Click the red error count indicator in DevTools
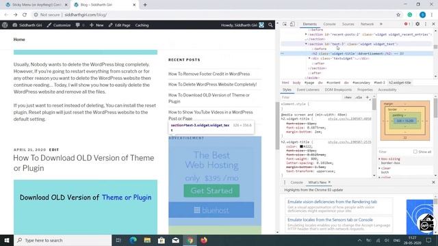This screenshot has width=438, height=246. point(407,25)
